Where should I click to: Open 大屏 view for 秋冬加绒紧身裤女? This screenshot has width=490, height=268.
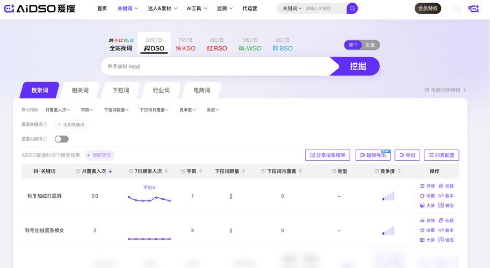coord(427,240)
